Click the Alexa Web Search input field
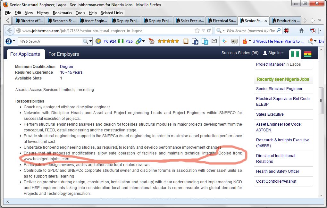Screen dimensions: 327x208 coord(50,41)
